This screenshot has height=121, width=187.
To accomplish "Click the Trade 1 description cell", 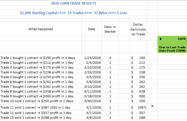I will [38, 58].
